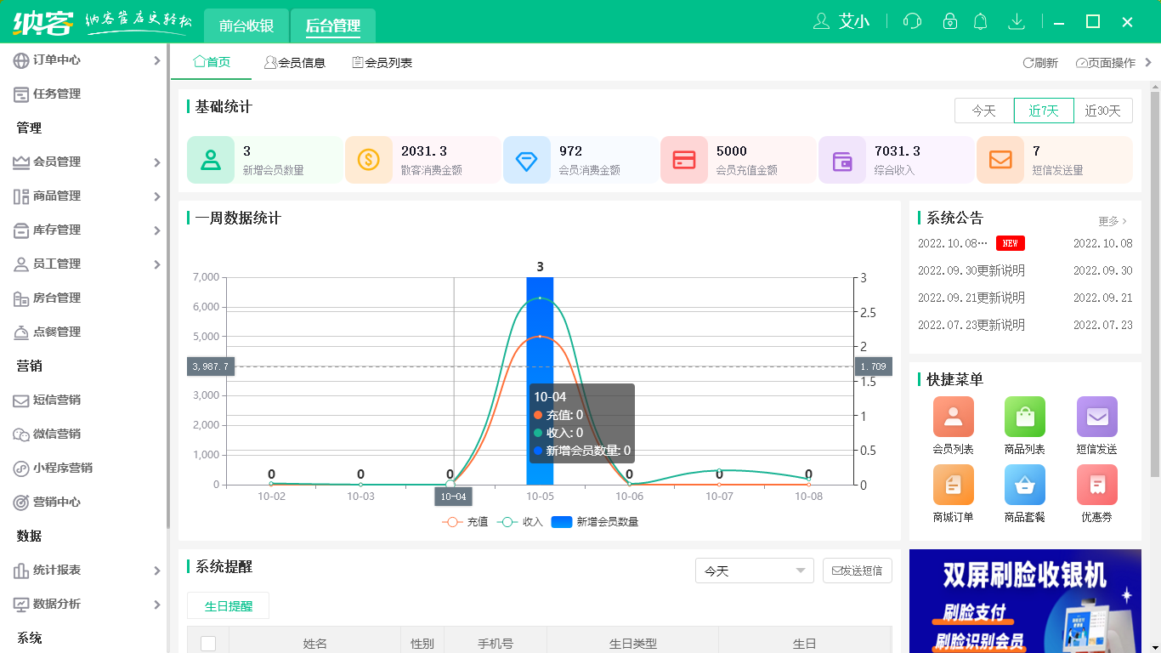The height and width of the screenshot is (653, 1161).
Task: Click the lock screen icon in header
Action: (949, 21)
